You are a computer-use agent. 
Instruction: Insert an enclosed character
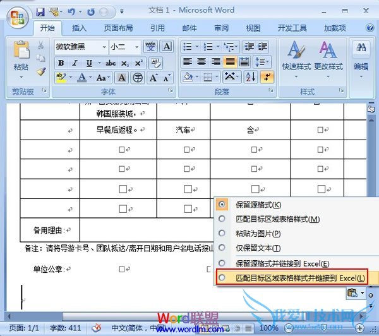coord(138,78)
